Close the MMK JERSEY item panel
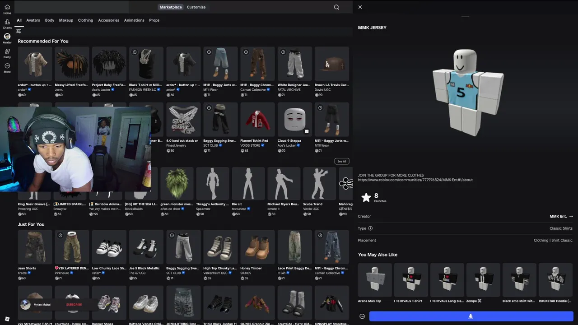 (x=360, y=7)
